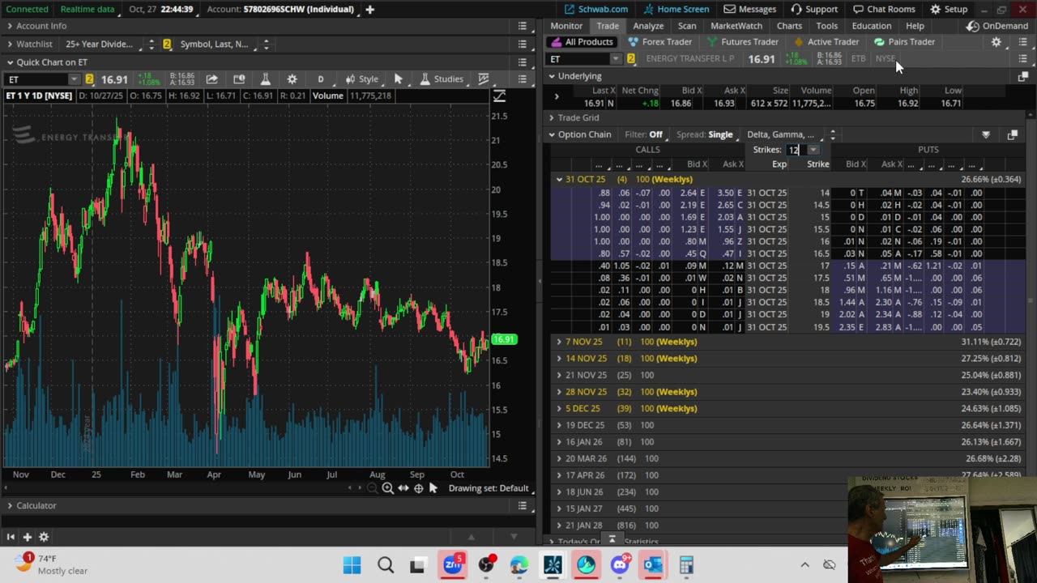Screen dimensions: 1037x583
Task: Expand the 16 JAN 26 expiration
Action: coord(559,442)
